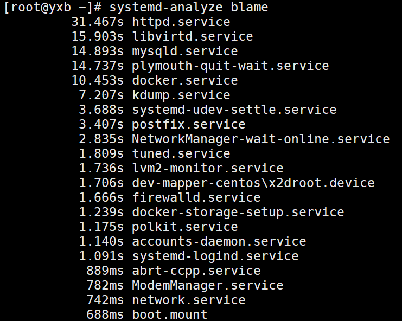Click dev-mapper-centos root device entry
The image size is (402, 321).
tap(253, 183)
